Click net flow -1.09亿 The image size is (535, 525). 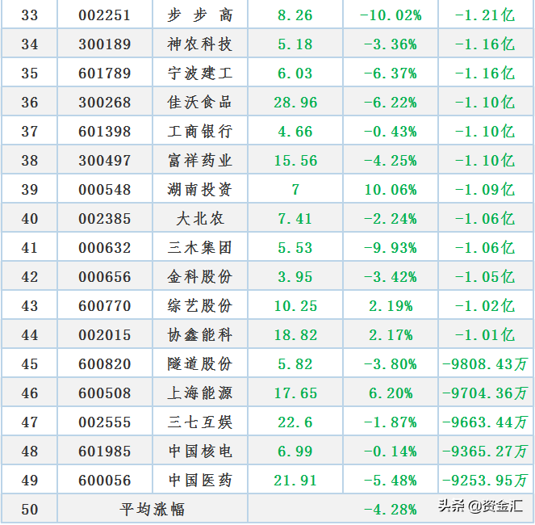tap(485, 190)
